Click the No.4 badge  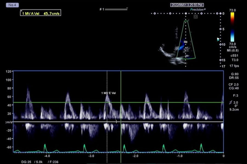click(12, 5)
